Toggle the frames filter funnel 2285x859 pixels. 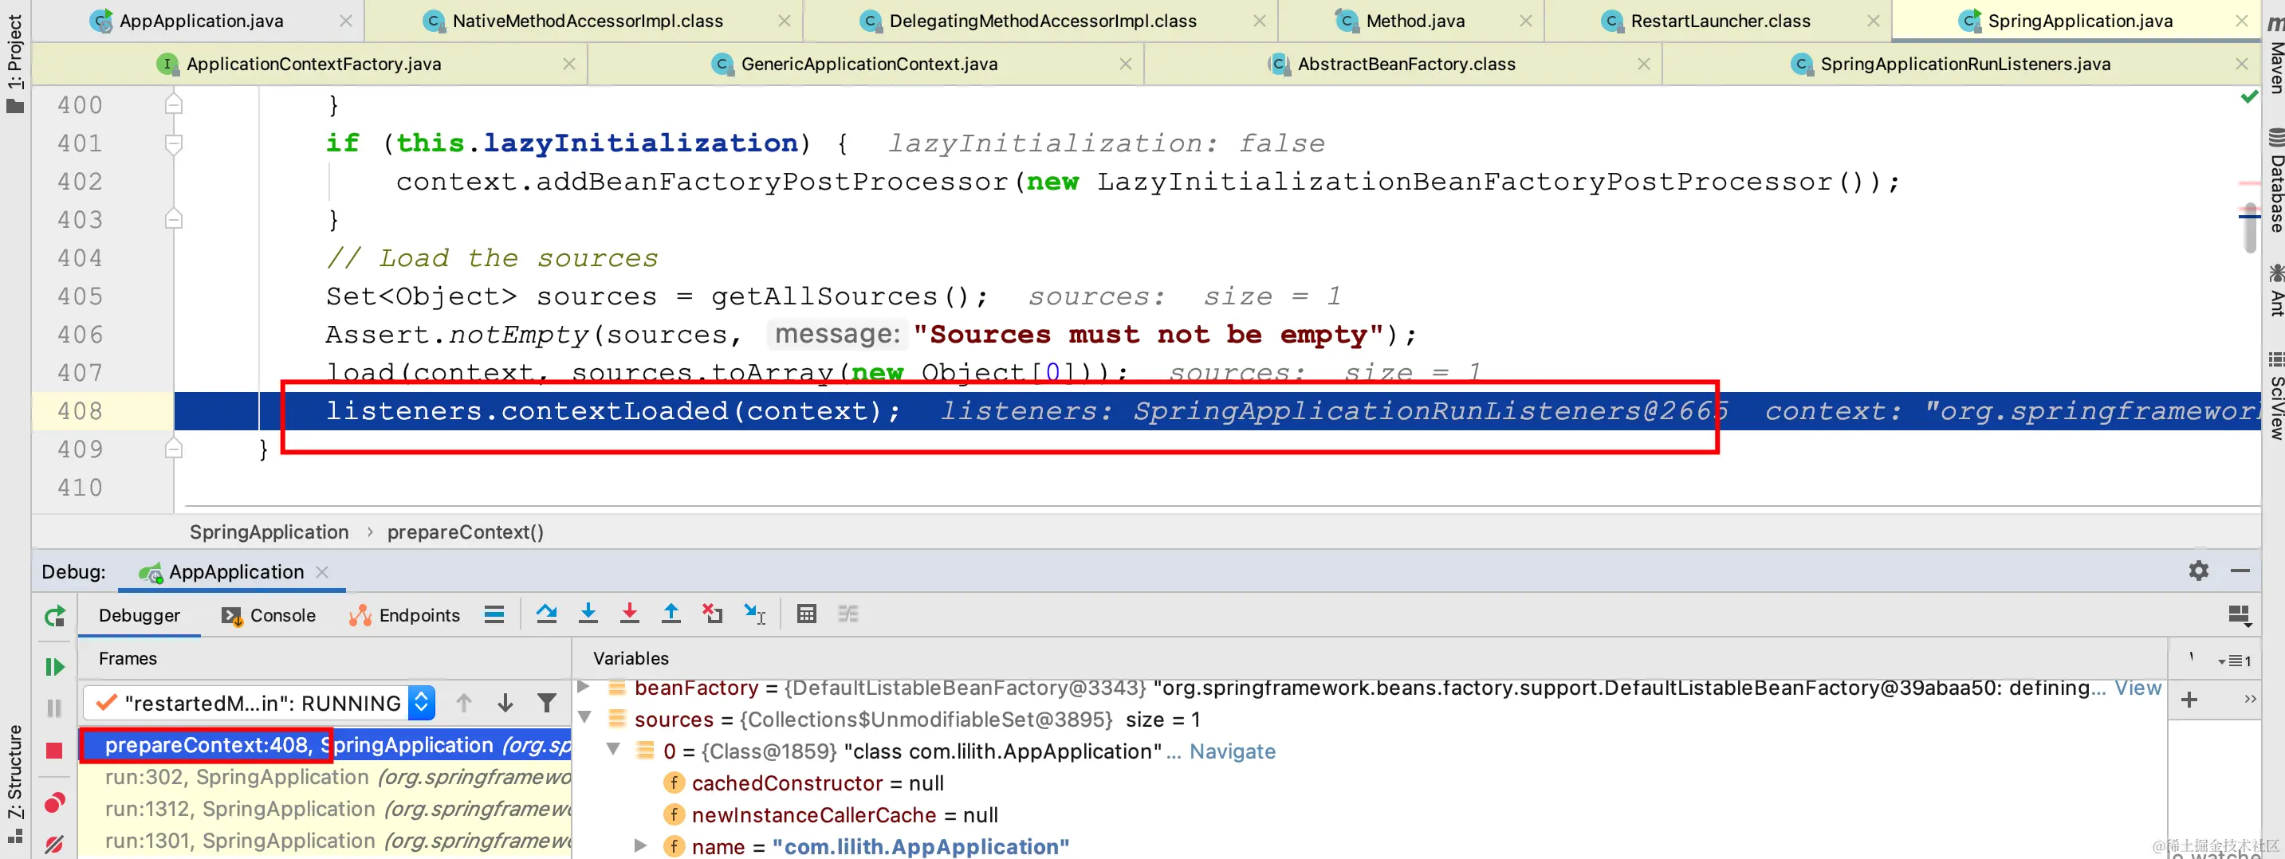[x=547, y=703]
